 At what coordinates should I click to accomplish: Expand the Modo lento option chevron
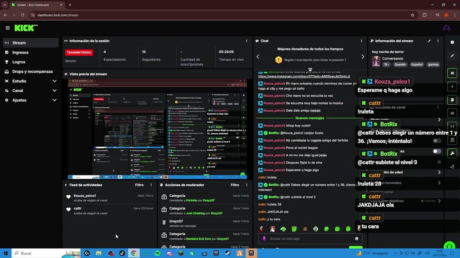click(439, 120)
